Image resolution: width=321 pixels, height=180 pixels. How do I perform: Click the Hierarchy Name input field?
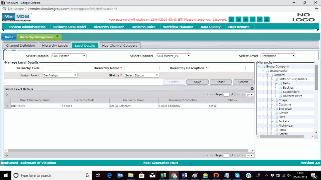coord(142,68)
